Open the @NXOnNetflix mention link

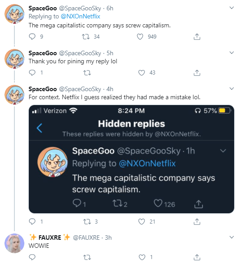point(81,16)
